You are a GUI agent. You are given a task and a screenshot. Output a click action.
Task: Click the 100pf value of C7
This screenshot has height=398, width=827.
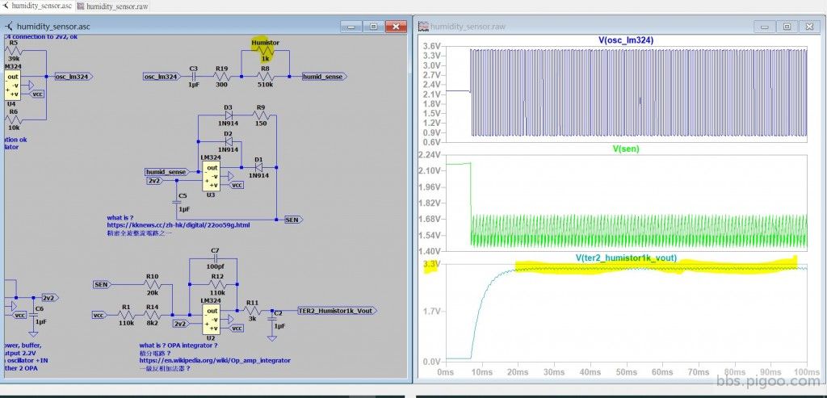215,266
